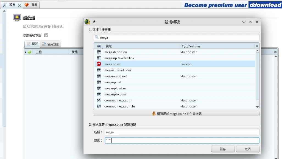Image resolution: width=282 pixels, height=159 pixels.
Task: Click 購買用於 mega.co.nz 的付費帳號 button
Action: tap(177, 113)
